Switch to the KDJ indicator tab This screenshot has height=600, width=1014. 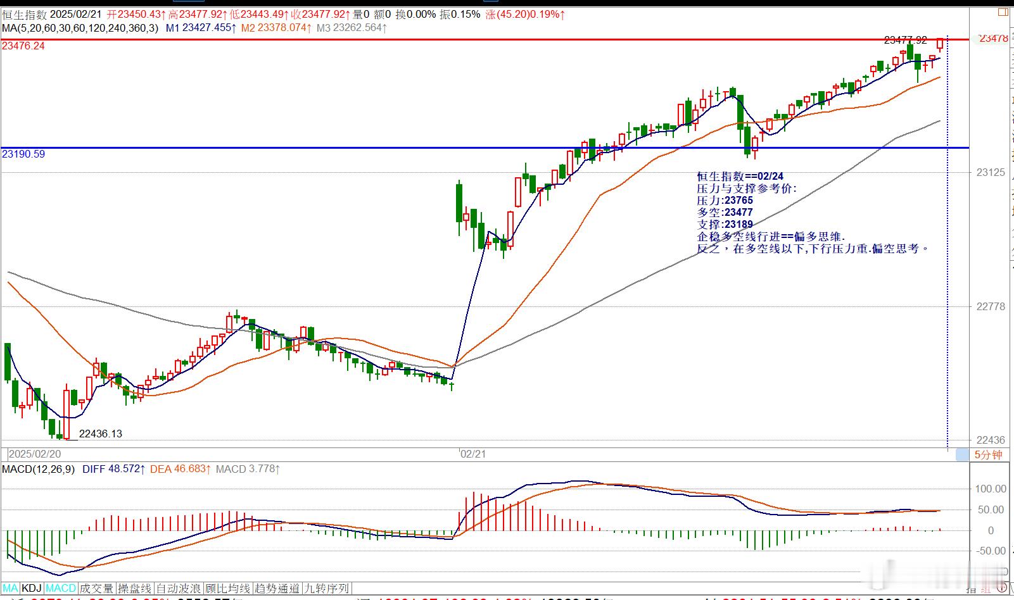(32, 588)
